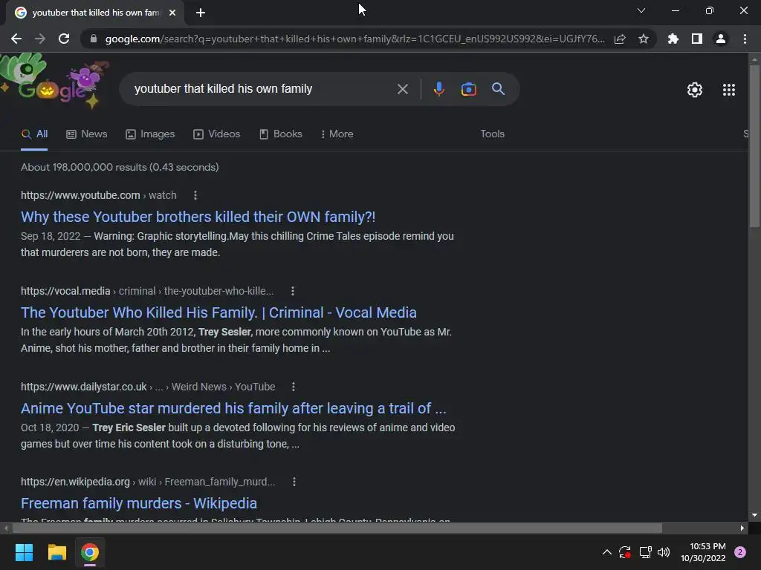Open the clock showing 10:53 PM
The width and height of the screenshot is (761, 570).
pyautogui.click(x=703, y=552)
